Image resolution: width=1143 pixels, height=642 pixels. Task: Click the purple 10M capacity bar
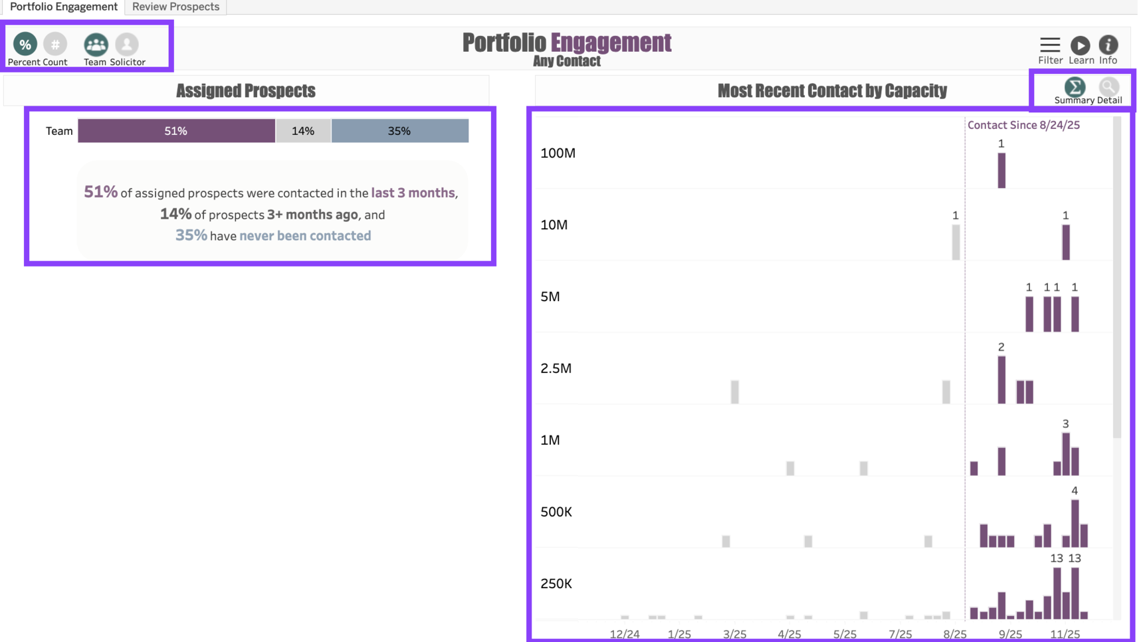click(1066, 243)
